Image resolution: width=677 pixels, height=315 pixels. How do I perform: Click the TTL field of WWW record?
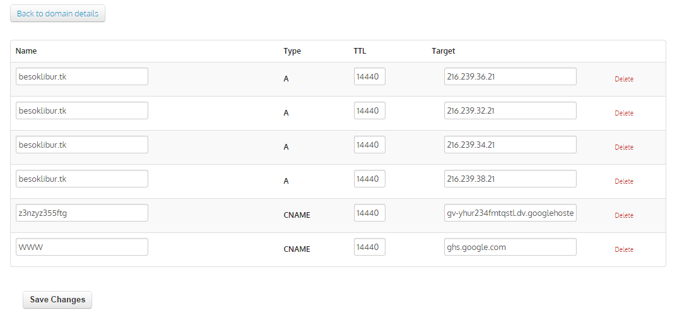click(x=369, y=247)
